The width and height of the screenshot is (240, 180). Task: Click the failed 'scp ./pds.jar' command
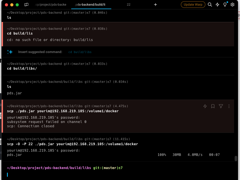(63, 111)
